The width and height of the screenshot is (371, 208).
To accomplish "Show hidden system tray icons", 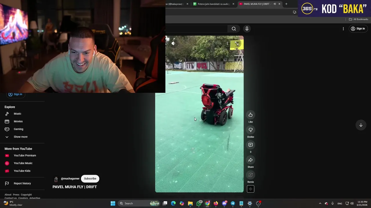I will [x=320, y=203].
